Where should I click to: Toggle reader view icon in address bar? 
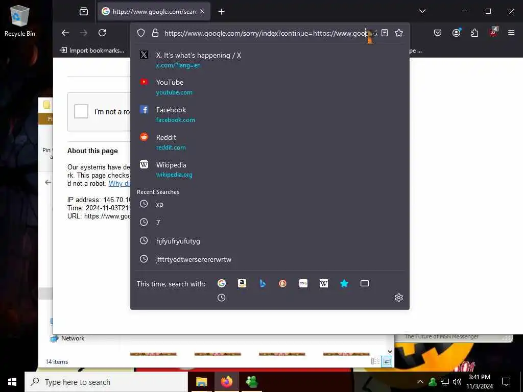(385, 33)
